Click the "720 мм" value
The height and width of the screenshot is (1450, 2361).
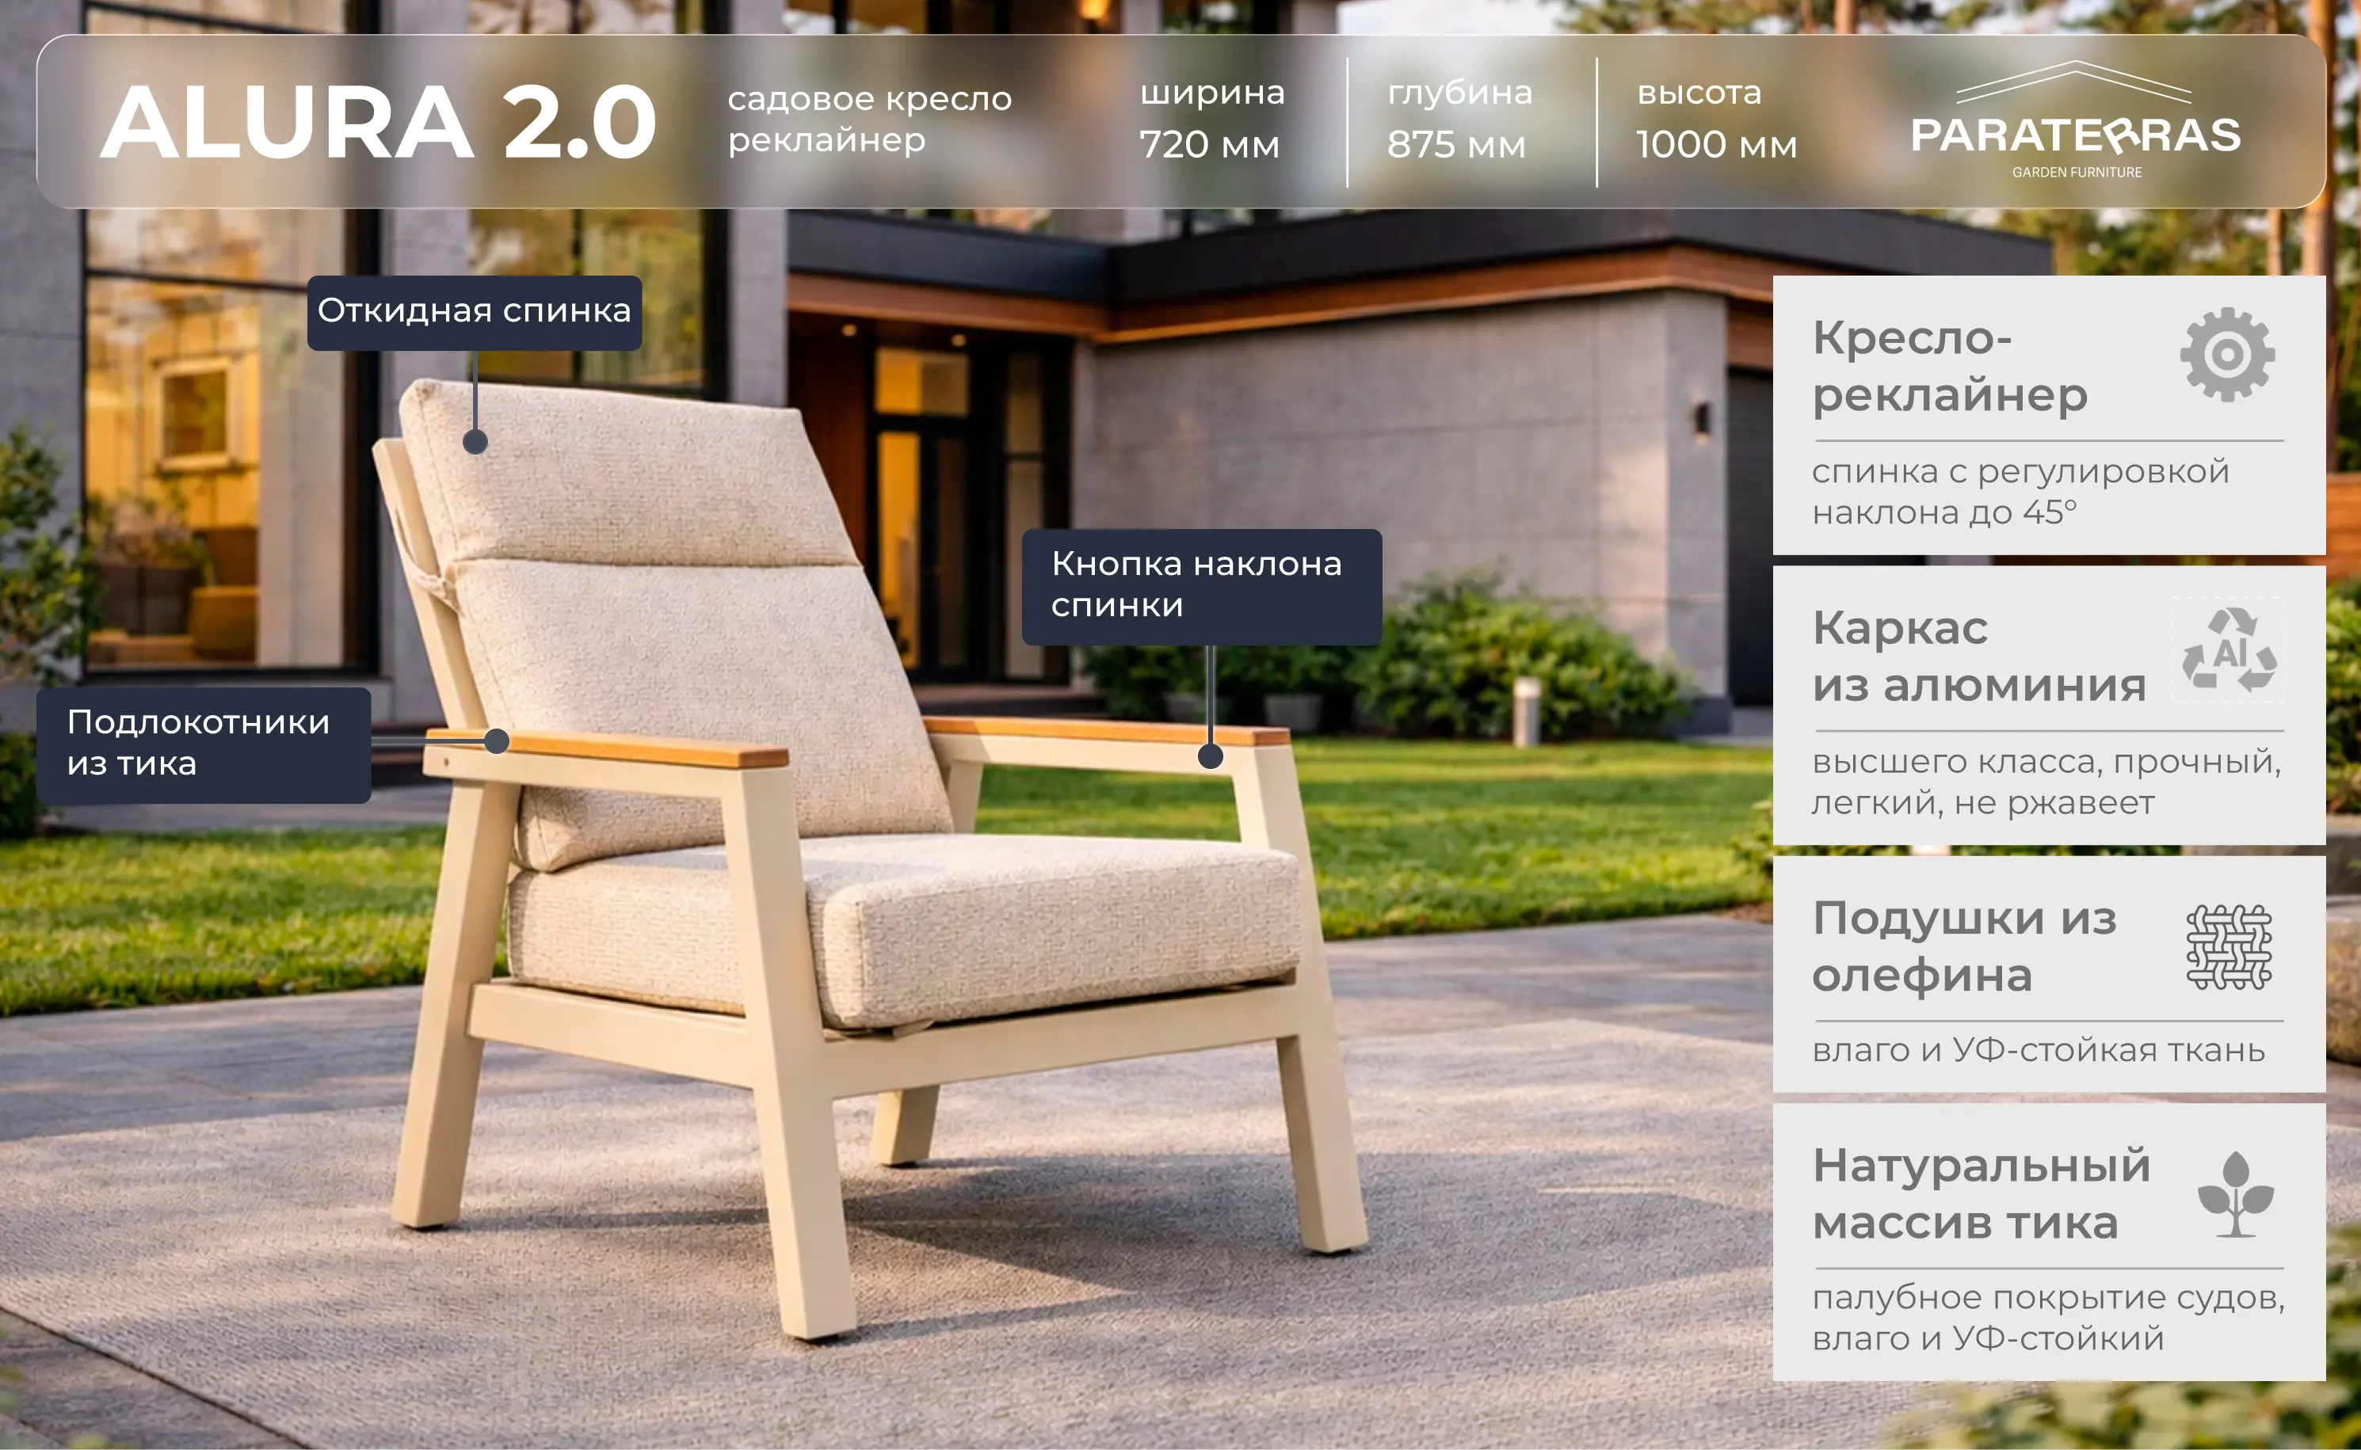click(x=1209, y=145)
